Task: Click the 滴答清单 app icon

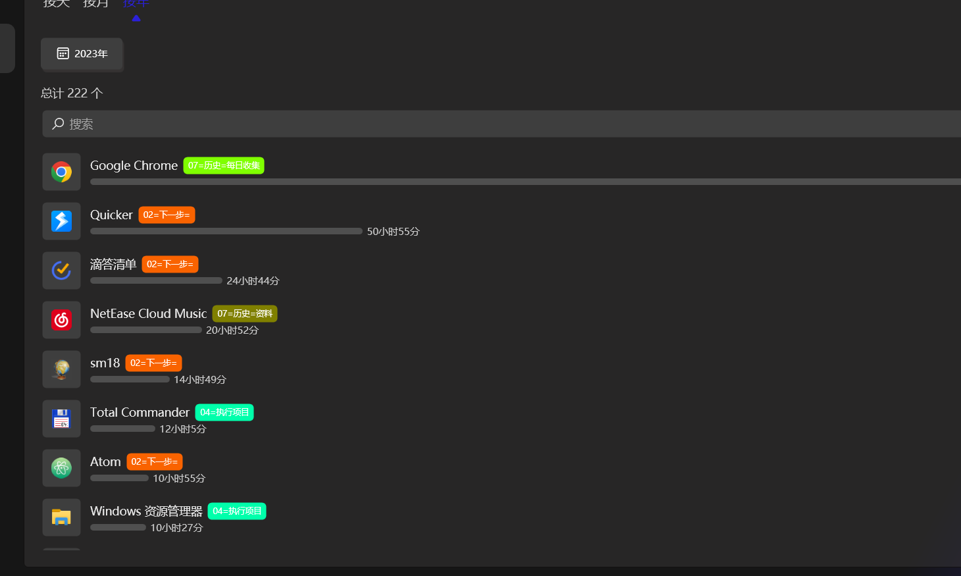Action: (61, 271)
